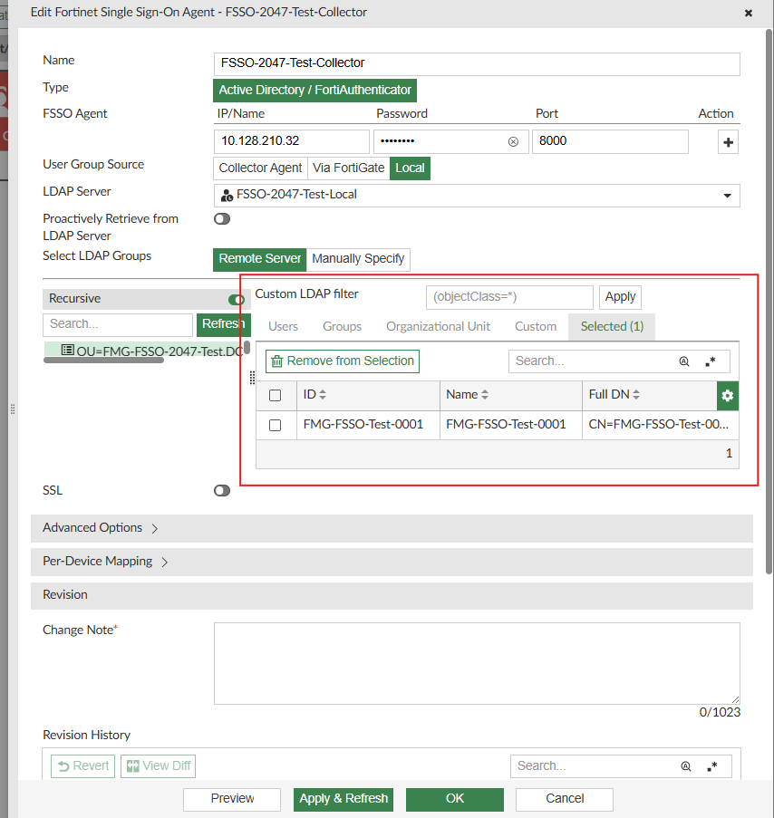
Task: Toggle regex icon in Revision History search
Action: tap(711, 766)
